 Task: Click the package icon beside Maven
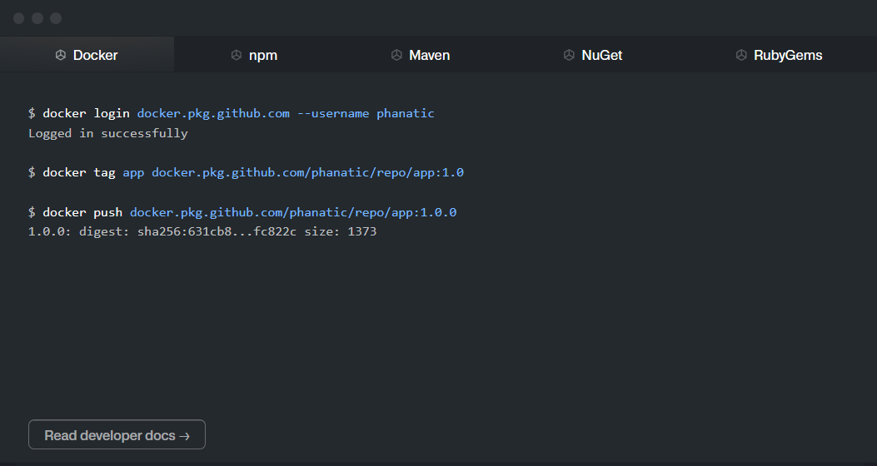(x=396, y=55)
